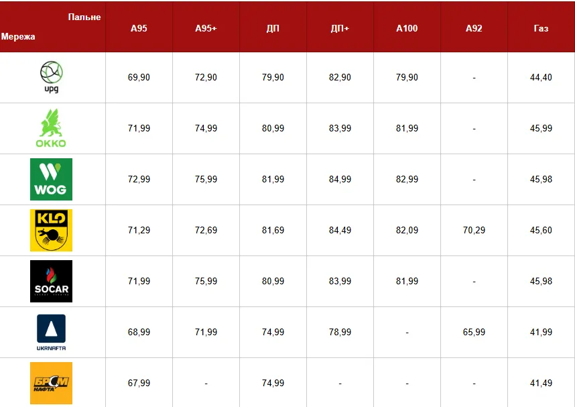575x407 pixels.
Task: Select KLO A92 price 70,29
Action: point(474,231)
